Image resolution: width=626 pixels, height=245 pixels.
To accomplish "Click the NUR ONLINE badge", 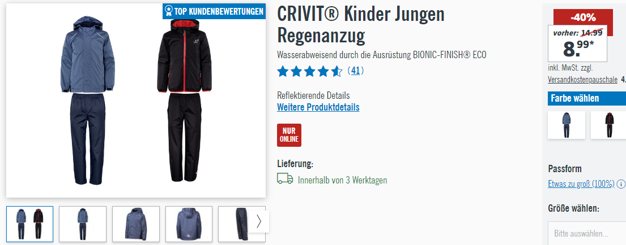I will (289, 135).
